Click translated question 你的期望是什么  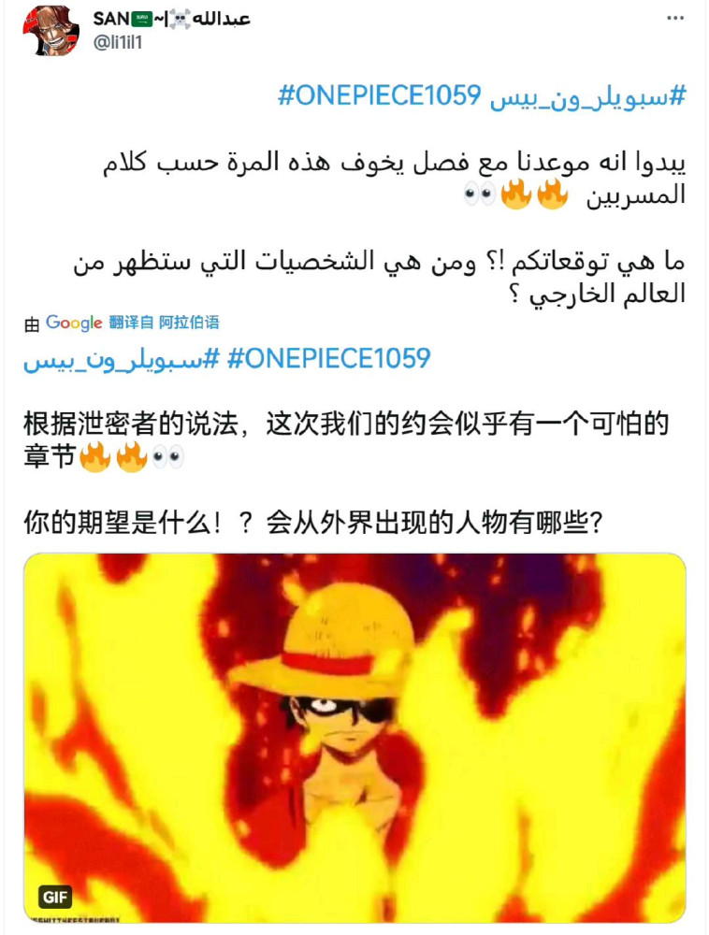point(312,523)
